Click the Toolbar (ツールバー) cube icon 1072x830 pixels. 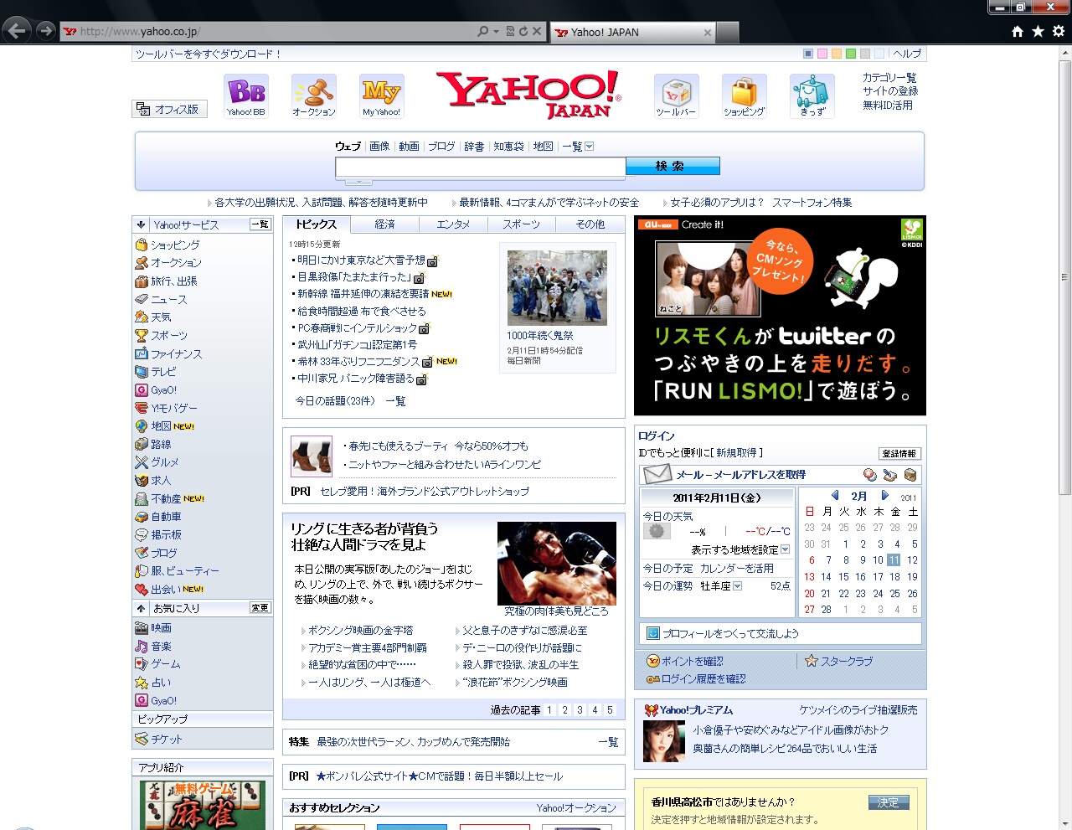676,95
